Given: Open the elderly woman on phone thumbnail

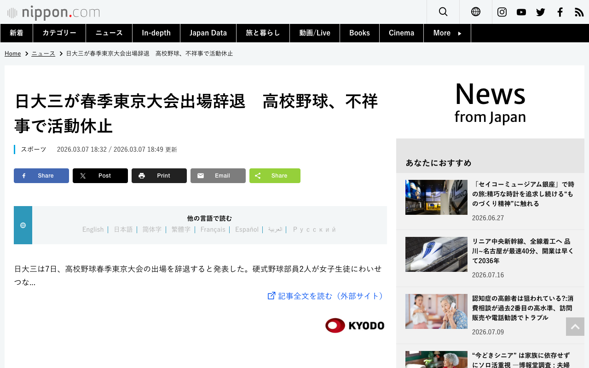Looking at the screenshot, I should click(x=436, y=311).
